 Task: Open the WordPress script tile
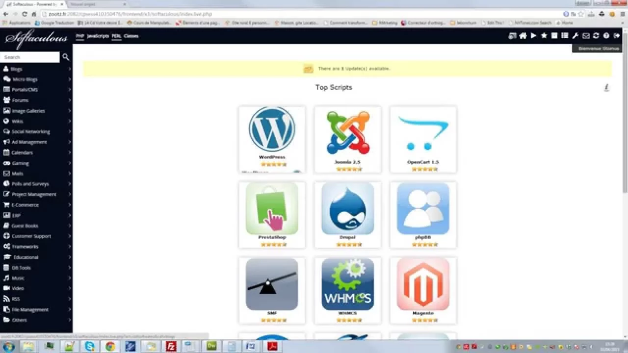pyautogui.click(x=272, y=139)
